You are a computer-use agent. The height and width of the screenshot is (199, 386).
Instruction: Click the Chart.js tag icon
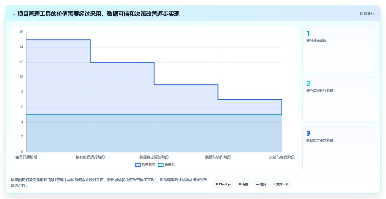click(x=217, y=184)
